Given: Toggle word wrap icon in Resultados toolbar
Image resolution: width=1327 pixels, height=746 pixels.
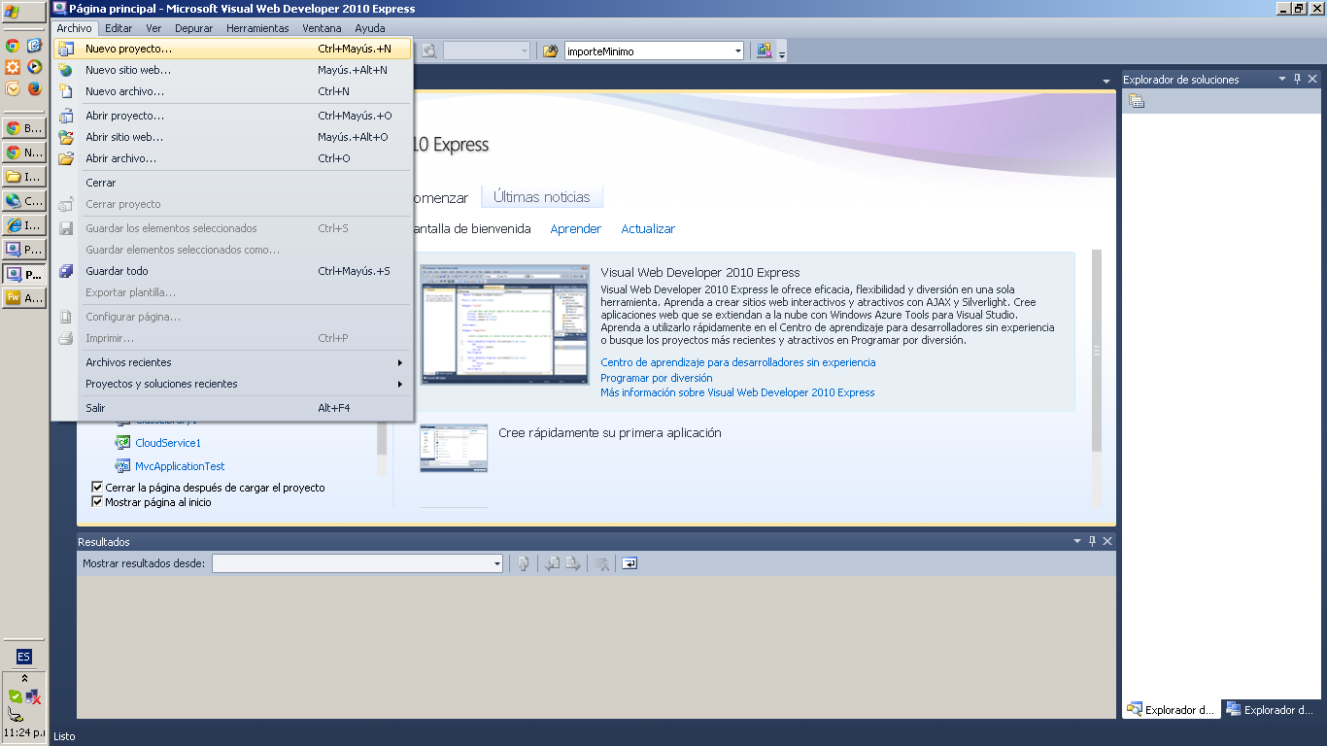Looking at the screenshot, I should coord(629,563).
